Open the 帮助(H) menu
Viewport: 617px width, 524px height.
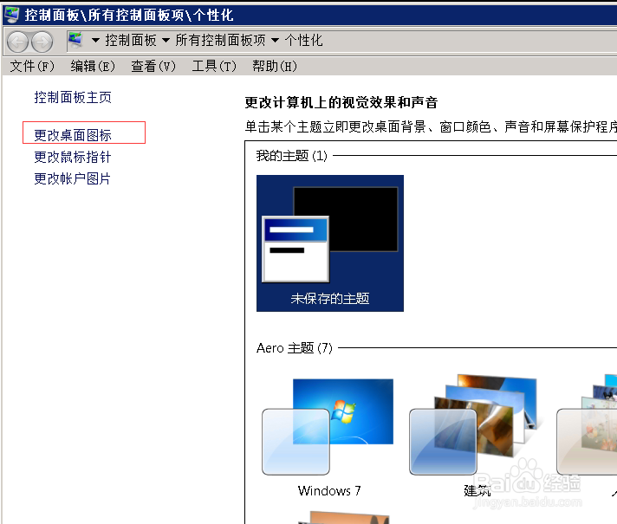point(274,66)
